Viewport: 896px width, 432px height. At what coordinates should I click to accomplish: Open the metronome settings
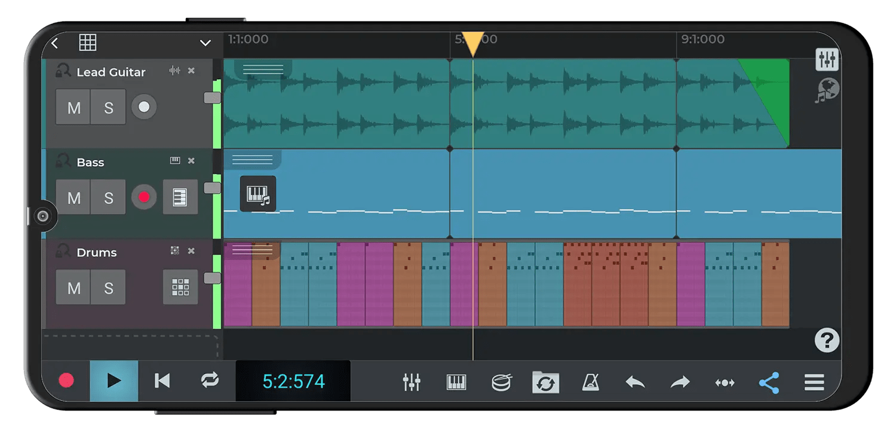click(x=590, y=381)
